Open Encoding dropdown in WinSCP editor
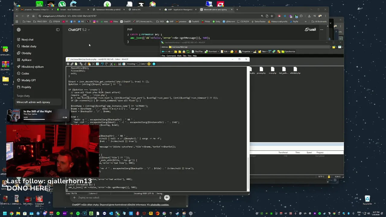This screenshot has height=217, width=386. pyautogui.click(x=132, y=64)
